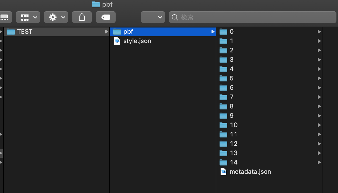Open the empty dropdown beside search
The height and width of the screenshot is (193, 338).
click(153, 17)
